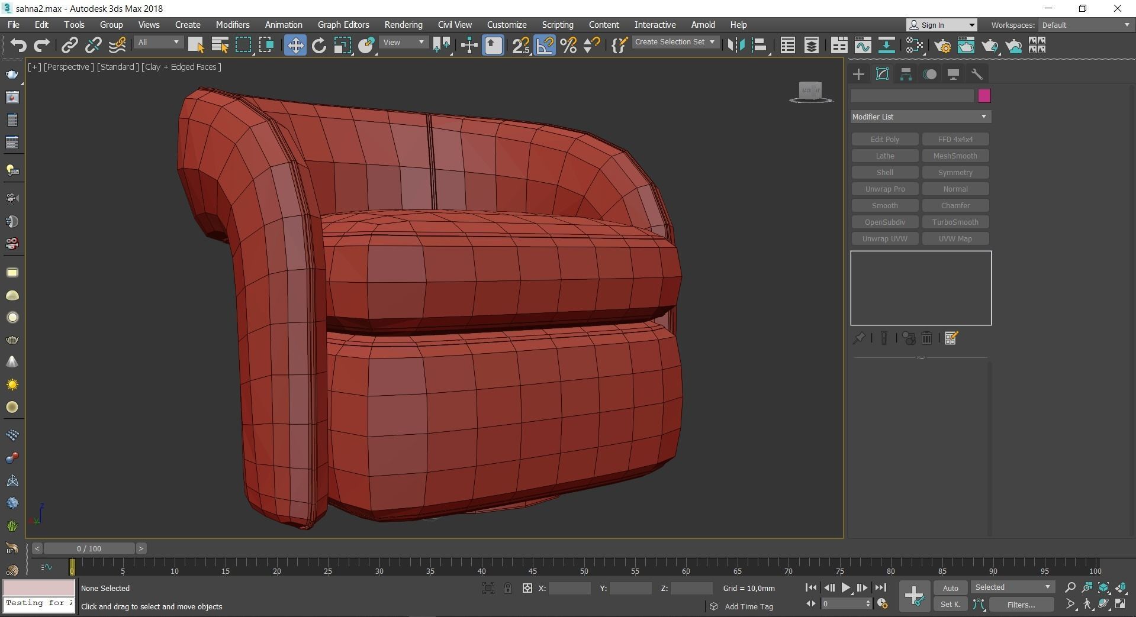Switch to the Modify panel tab
This screenshot has width=1136, height=617.
(882, 74)
